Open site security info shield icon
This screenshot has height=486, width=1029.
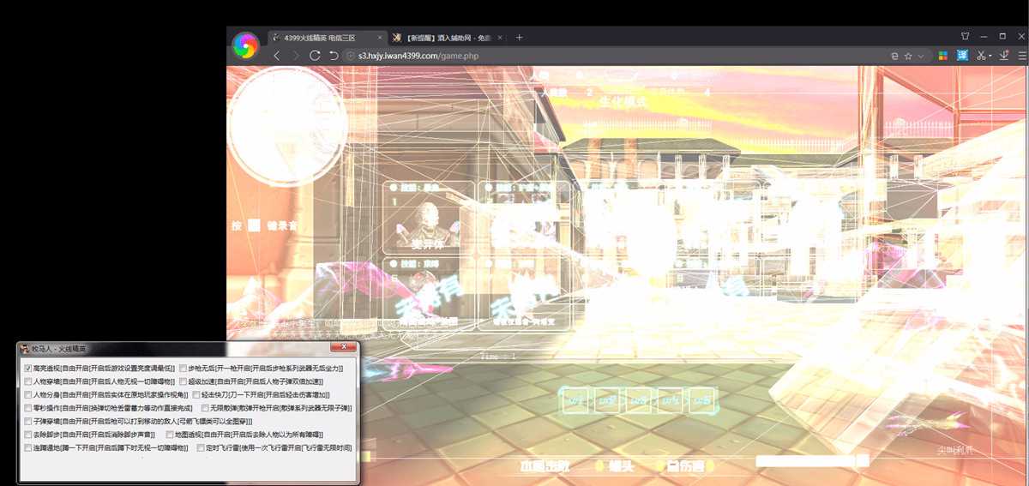(x=350, y=56)
